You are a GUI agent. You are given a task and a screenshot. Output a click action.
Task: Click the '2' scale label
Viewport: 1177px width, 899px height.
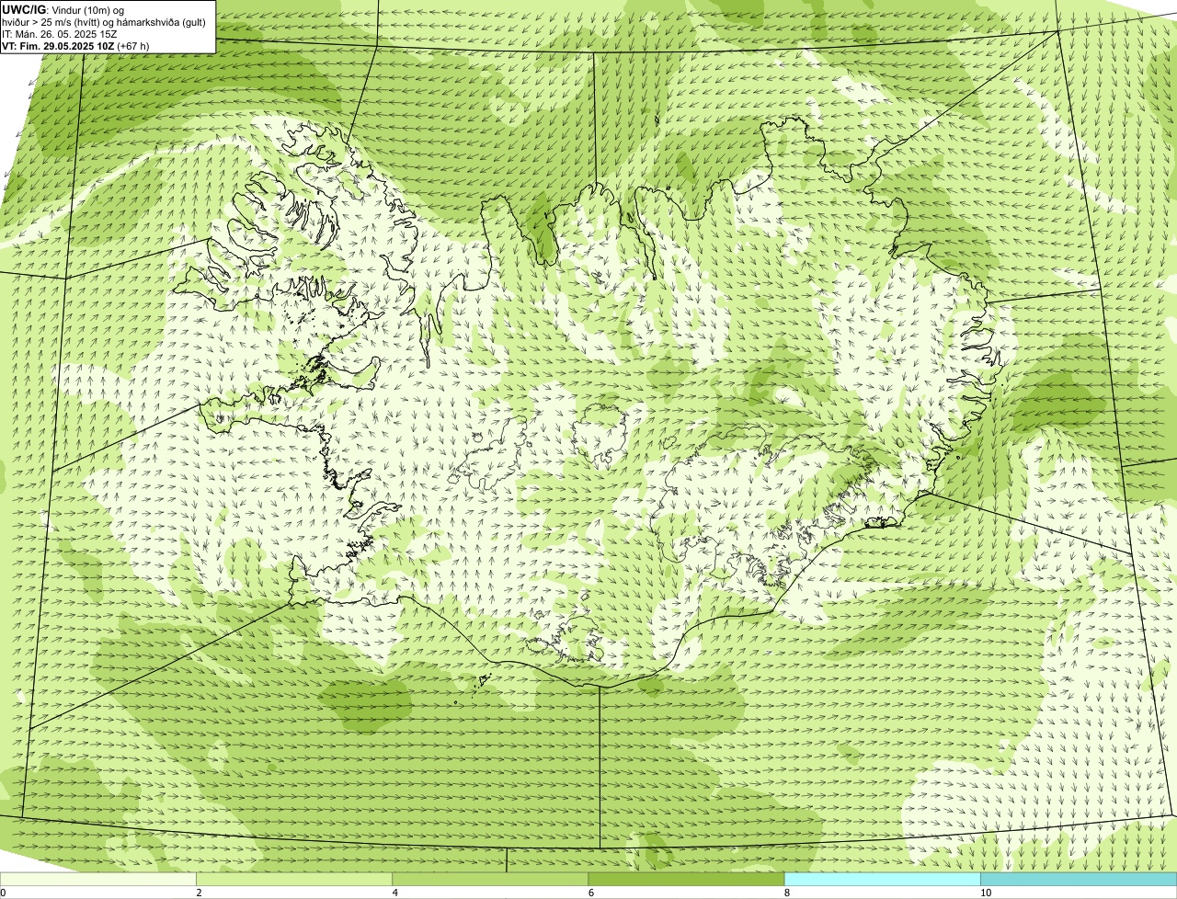click(199, 893)
